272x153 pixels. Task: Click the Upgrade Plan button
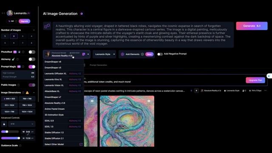255,80
